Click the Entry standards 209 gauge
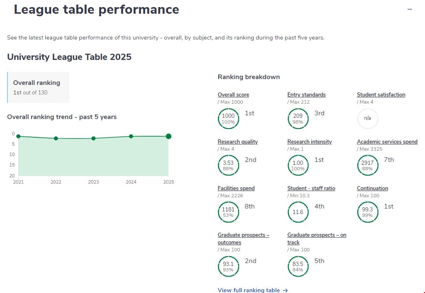The image size is (425, 293). click(298, 119)
